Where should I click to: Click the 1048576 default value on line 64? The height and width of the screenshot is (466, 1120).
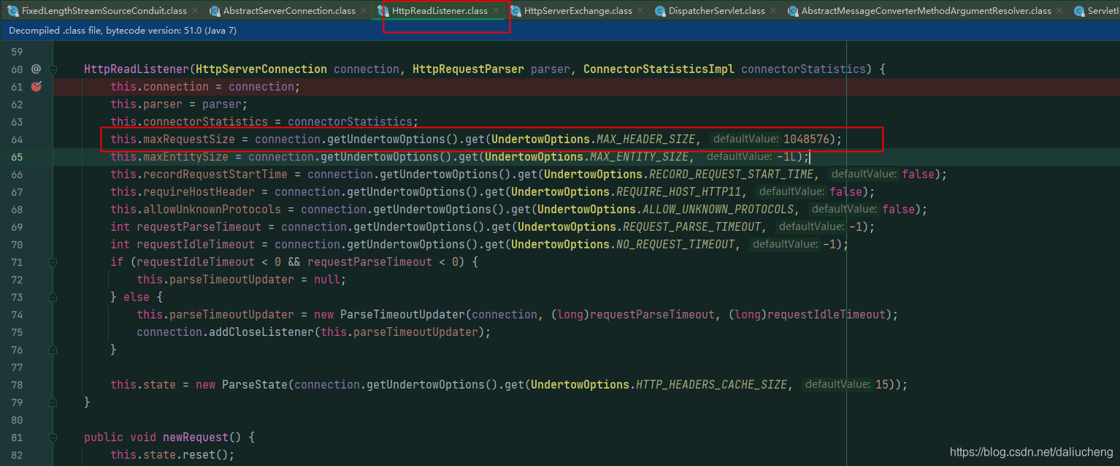(x=806, y=139)
